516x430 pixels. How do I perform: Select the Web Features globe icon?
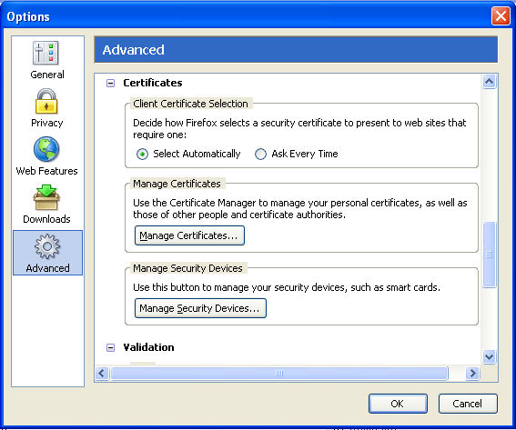click(x=46, y=149)
